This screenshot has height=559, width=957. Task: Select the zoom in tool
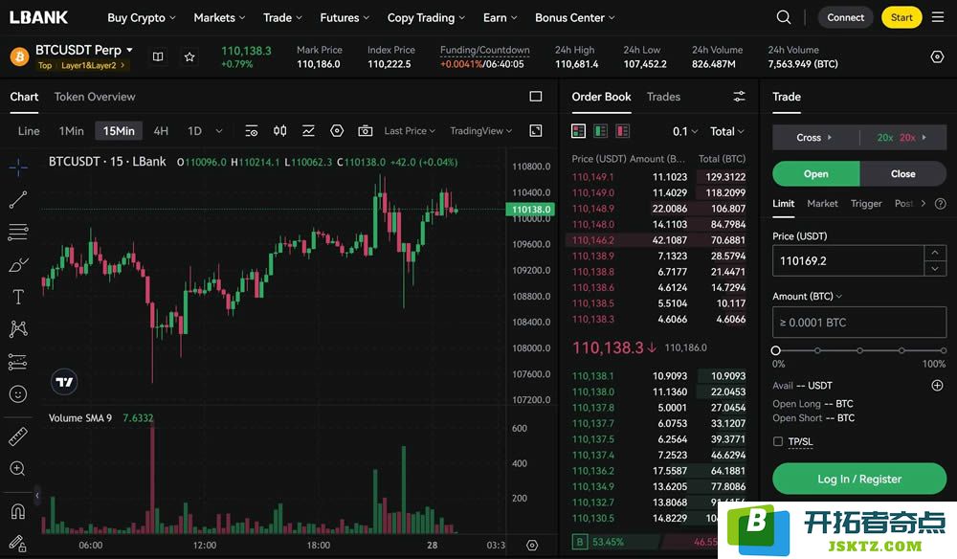[x=17, y=468]
